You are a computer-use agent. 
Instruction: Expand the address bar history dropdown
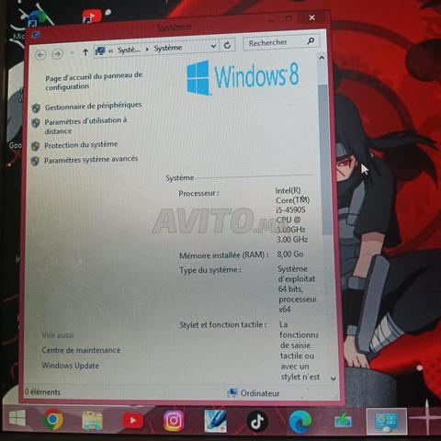click(x=214, y=46)
